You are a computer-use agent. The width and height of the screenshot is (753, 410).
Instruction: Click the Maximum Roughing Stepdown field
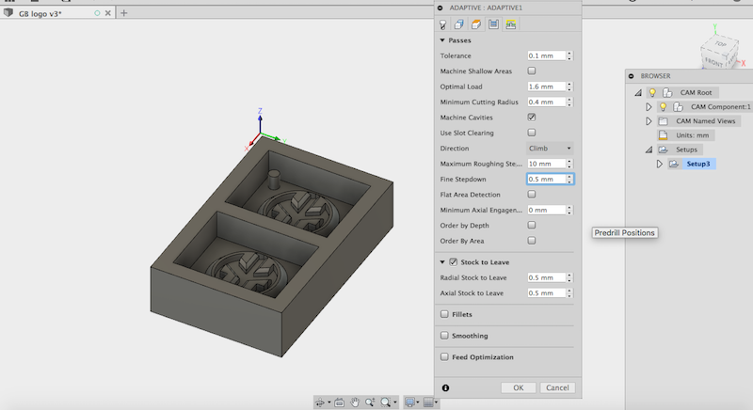point(546,164)
